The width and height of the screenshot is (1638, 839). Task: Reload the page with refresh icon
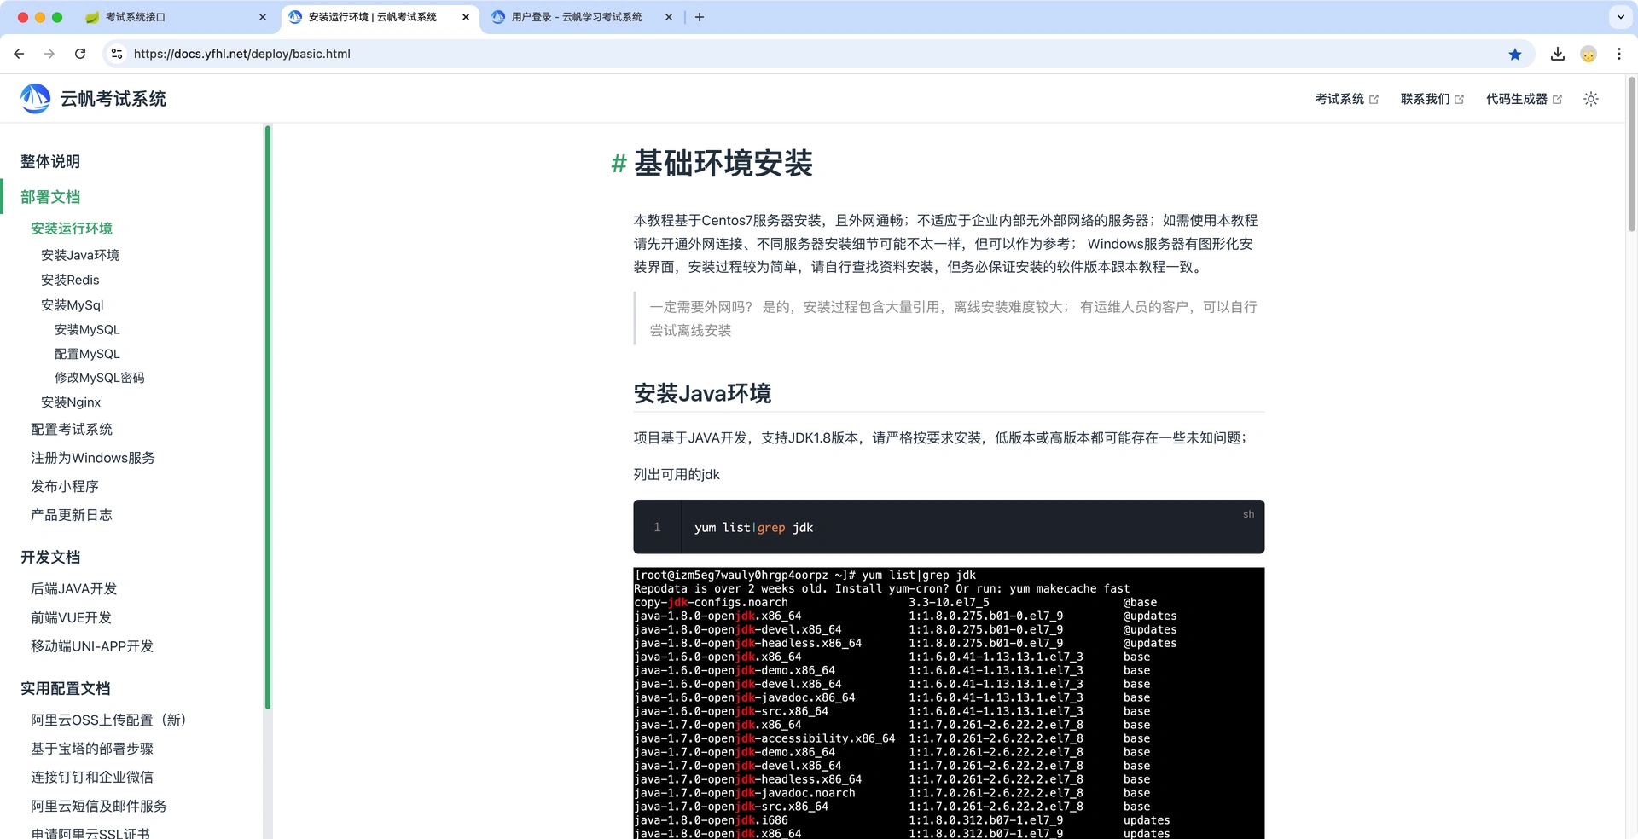tap(80, 54)
